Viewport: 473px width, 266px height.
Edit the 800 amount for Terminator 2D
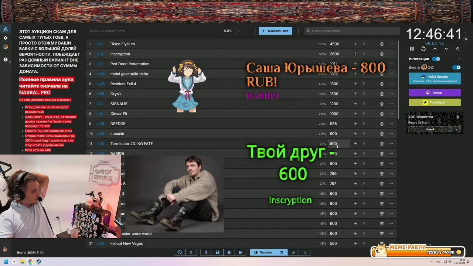339,144
